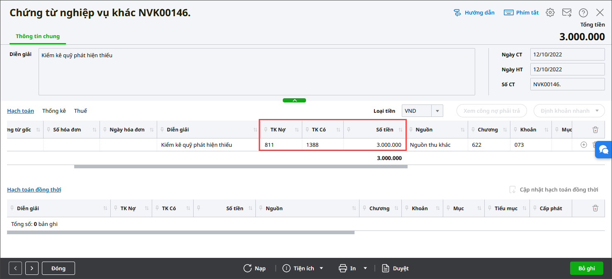This screenshot has width=612, height=279.
Task: Add row with plus icon on 811 line
Action: (x=584, y=145)
